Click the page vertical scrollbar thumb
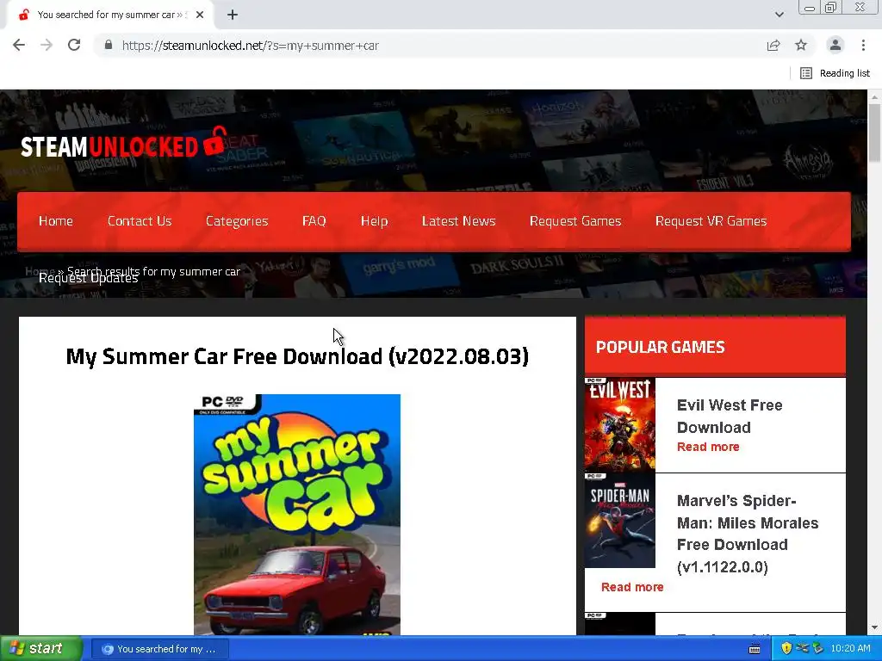882x661 pixels. click(874, 132)
